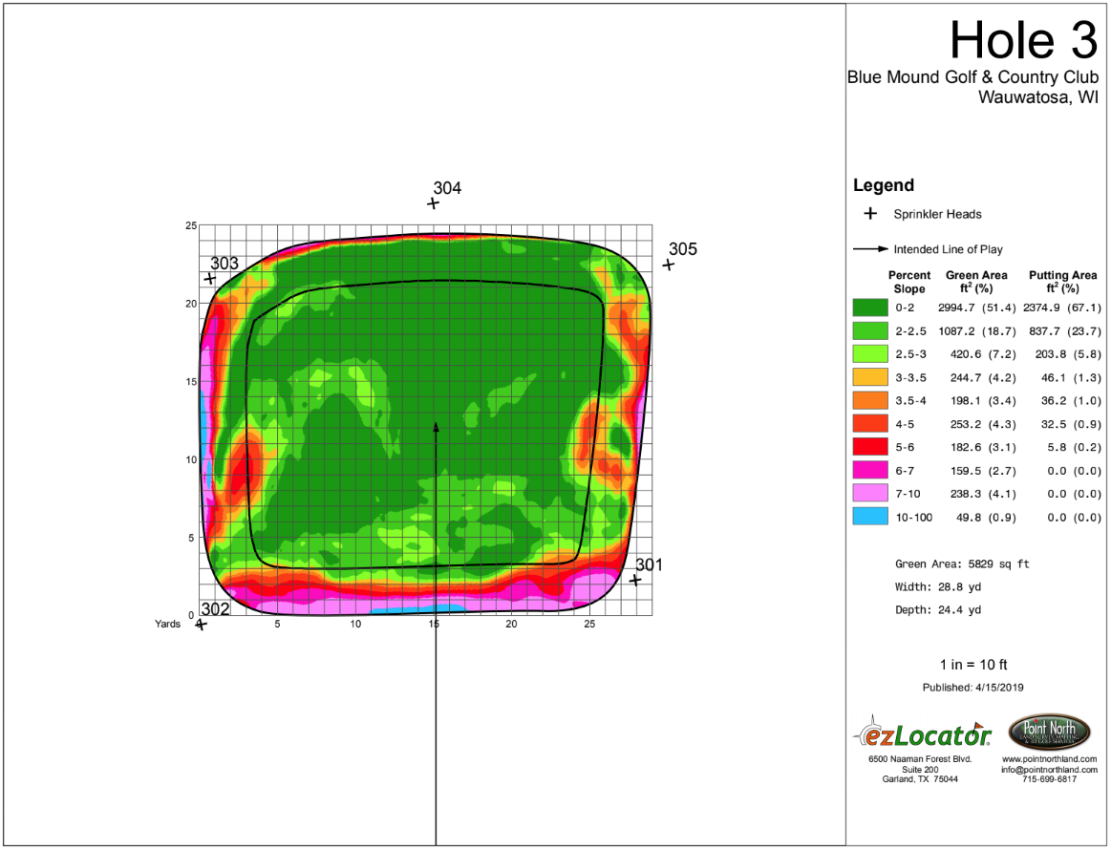This screenshot has width=1111, height=850.
Task: Click sprinkler head marker 304
Action: coord(433,203)
